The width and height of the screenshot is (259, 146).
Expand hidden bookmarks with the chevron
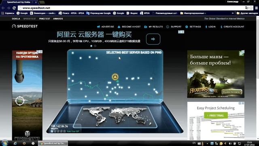click(233, 13)
